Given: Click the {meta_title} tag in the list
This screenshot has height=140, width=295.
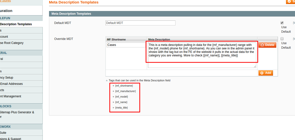Looking at the screenshot, I should coord(121,108).
